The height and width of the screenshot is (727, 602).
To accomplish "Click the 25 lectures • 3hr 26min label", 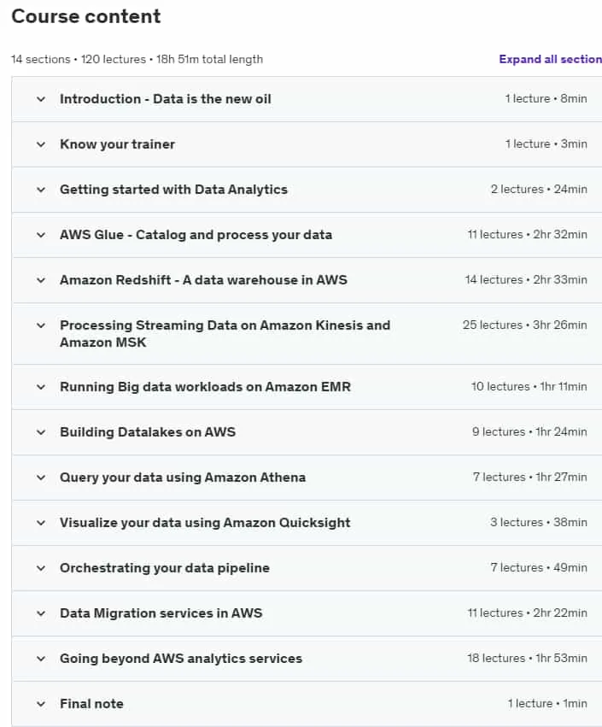I will point(524,325).
